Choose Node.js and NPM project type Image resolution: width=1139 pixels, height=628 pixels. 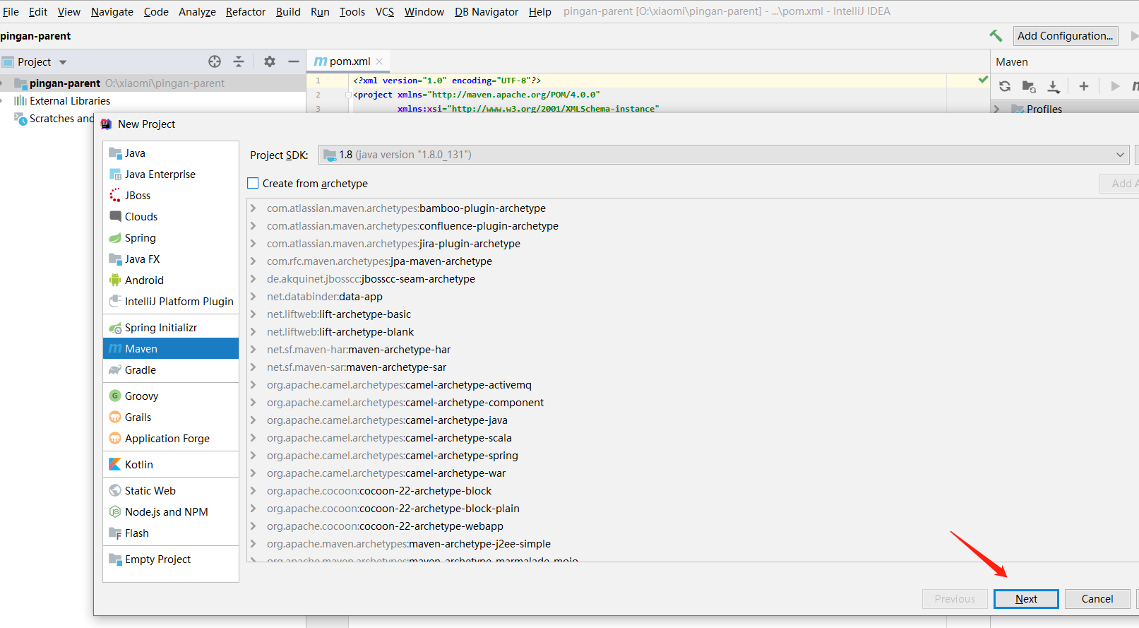[x=170, y=511]
